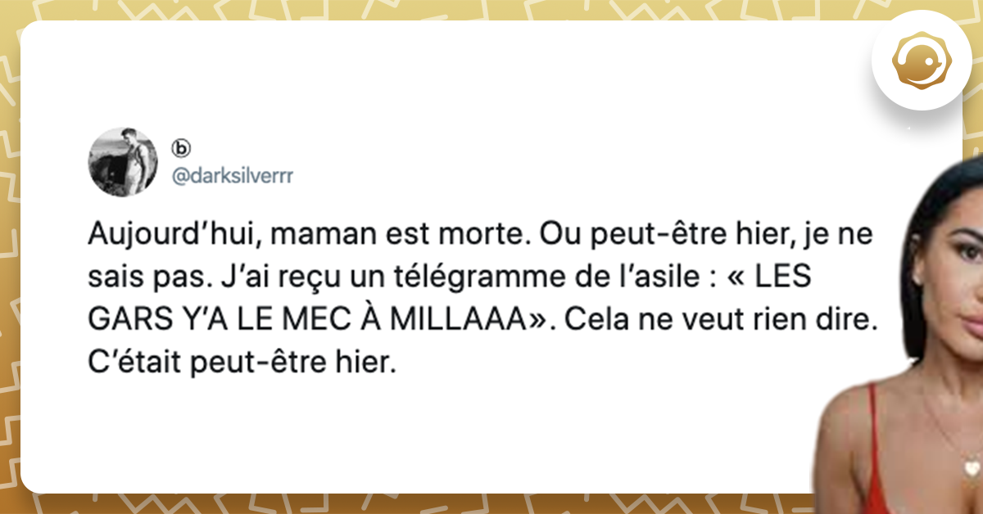Click the circled b badge icon
The width and height of the screenshot is (983, 514).
pyautogui.click(x=180, y=148)
